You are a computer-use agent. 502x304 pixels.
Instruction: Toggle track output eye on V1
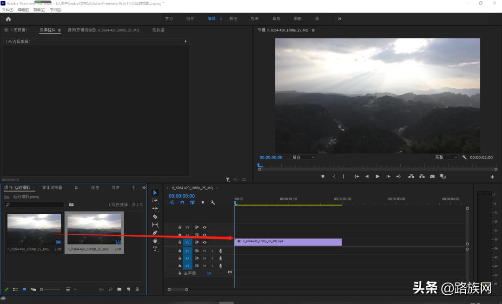tap(204, 242)
